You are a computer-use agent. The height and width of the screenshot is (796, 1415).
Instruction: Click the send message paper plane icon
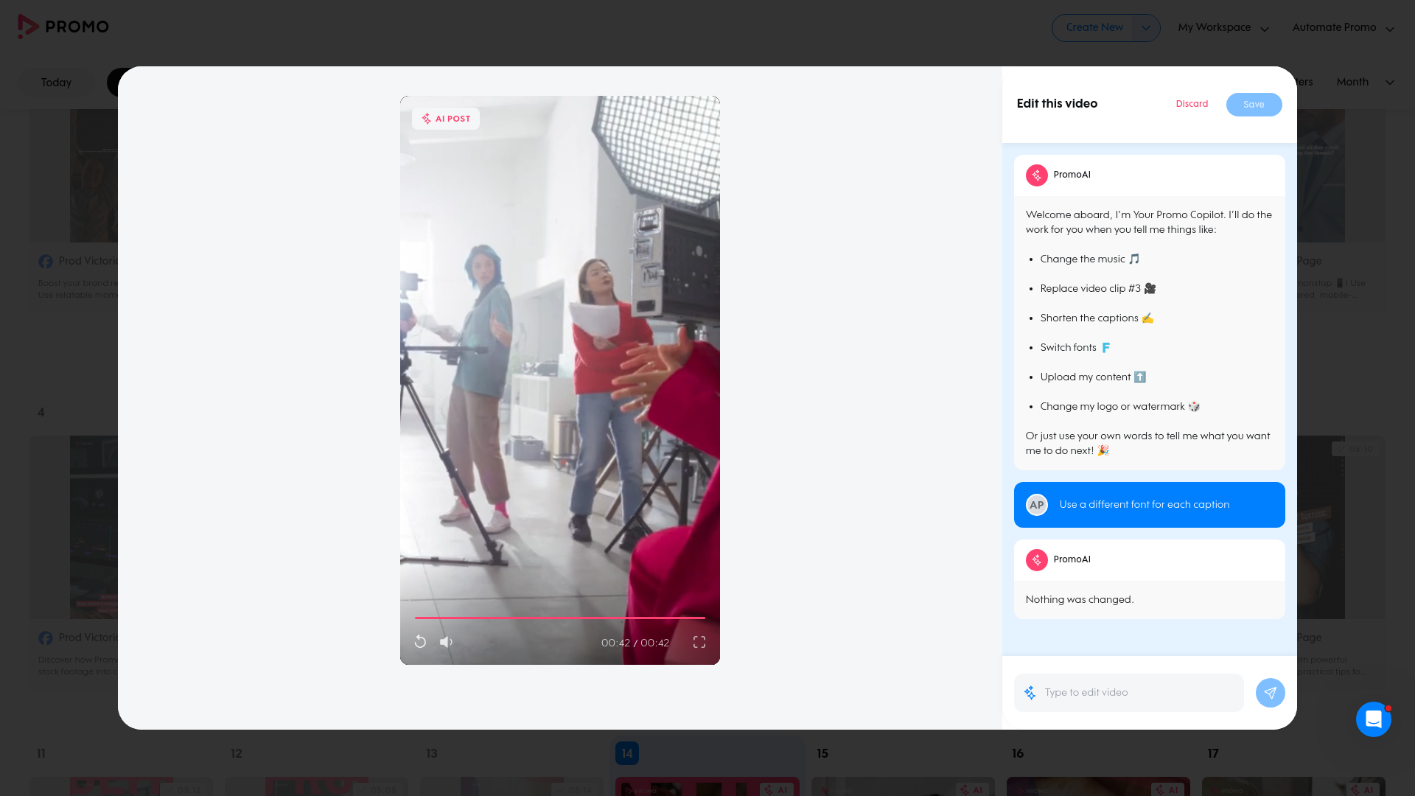pyautogui.click(x=1270, y=693)
